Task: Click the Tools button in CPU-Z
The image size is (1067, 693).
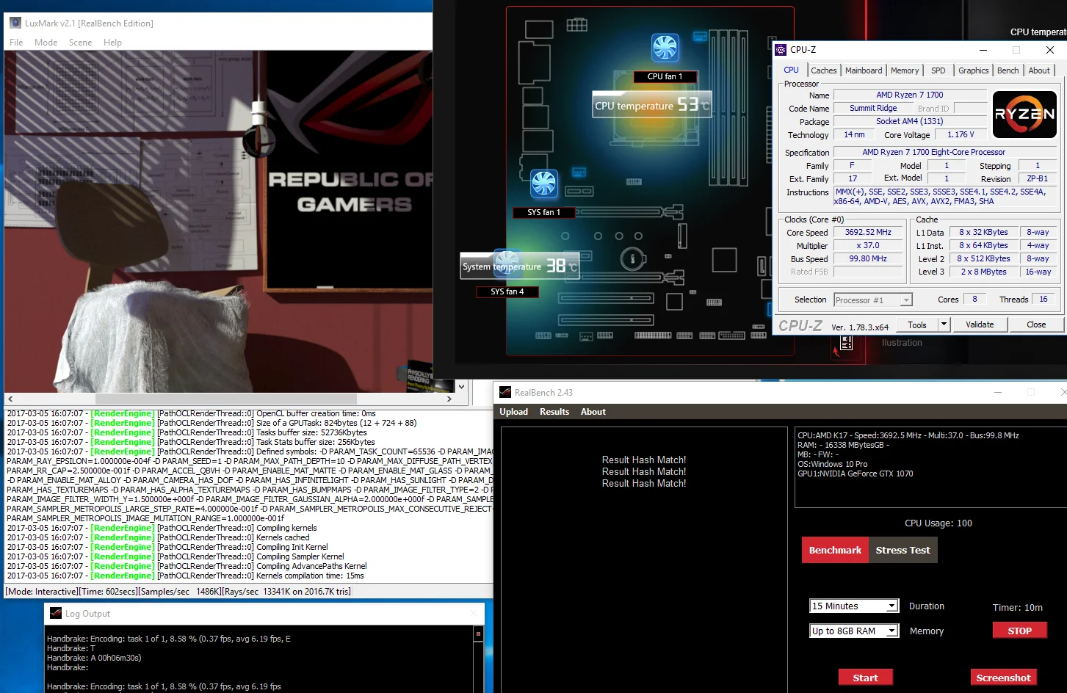Action: [x=917, y=324]
